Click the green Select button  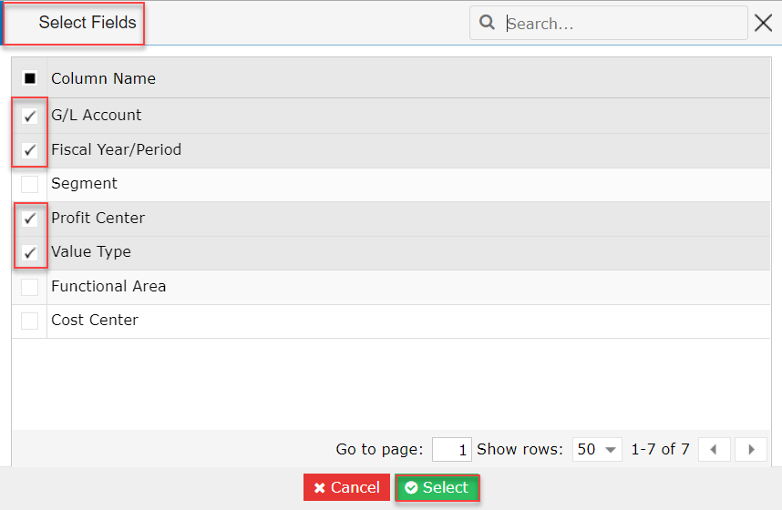[x=437, y=487]
